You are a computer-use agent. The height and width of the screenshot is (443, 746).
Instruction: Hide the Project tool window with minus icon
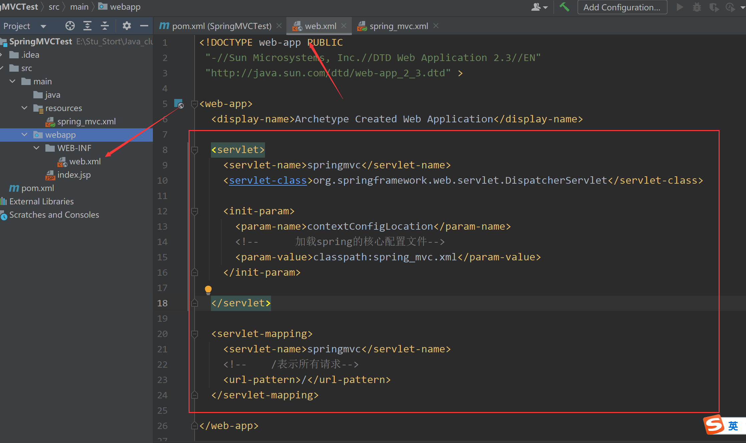coord(144,26)
